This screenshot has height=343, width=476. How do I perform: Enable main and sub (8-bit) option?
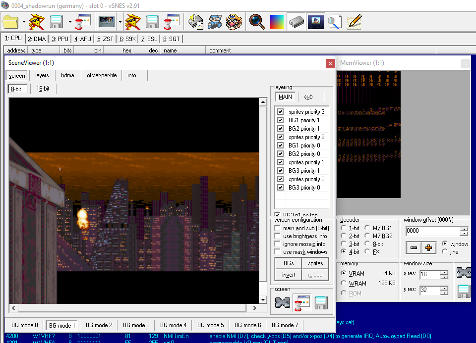(277, 228)
